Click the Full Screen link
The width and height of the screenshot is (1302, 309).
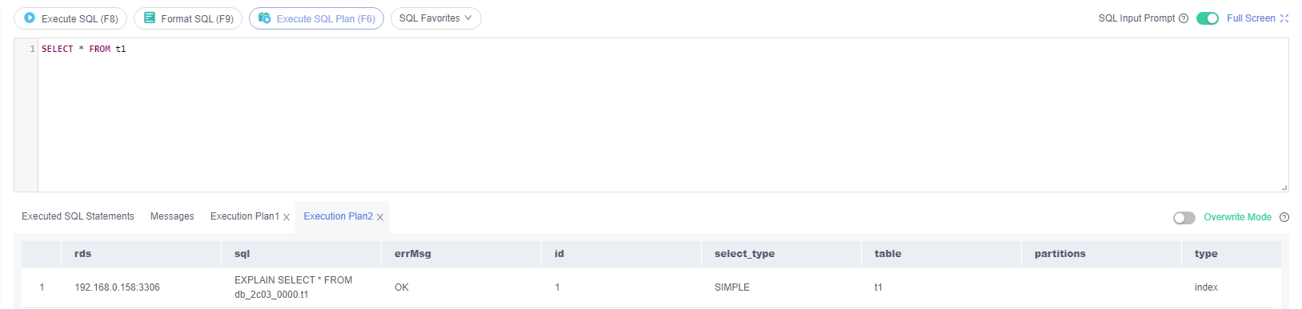click(x=1251, y=18)
